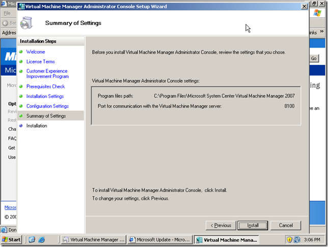Image resolution: width=328 pixels, height=247 pixels.
Task: Expand Links chevron in browser toolbar
Action: pyautogui.click(x=322, y=31)
